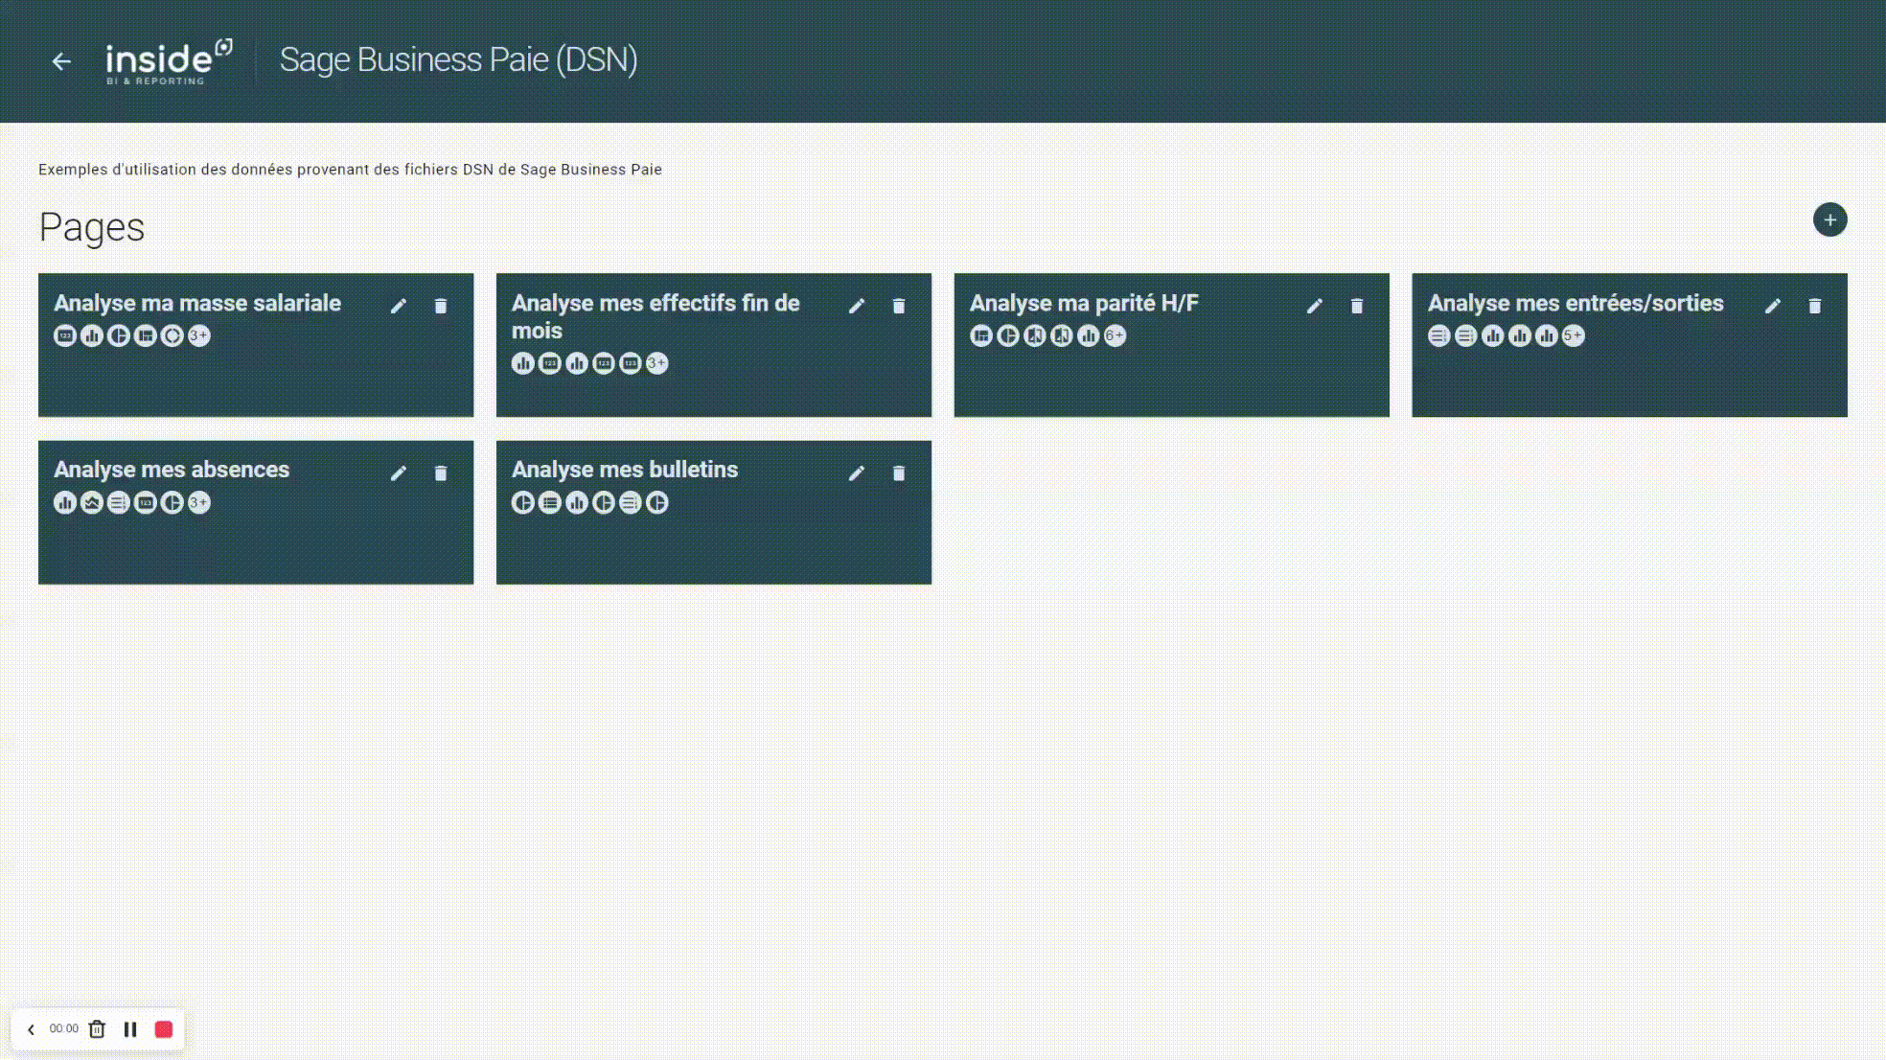
Task: Click the pie chart icon in absences card
Action: 172,502
